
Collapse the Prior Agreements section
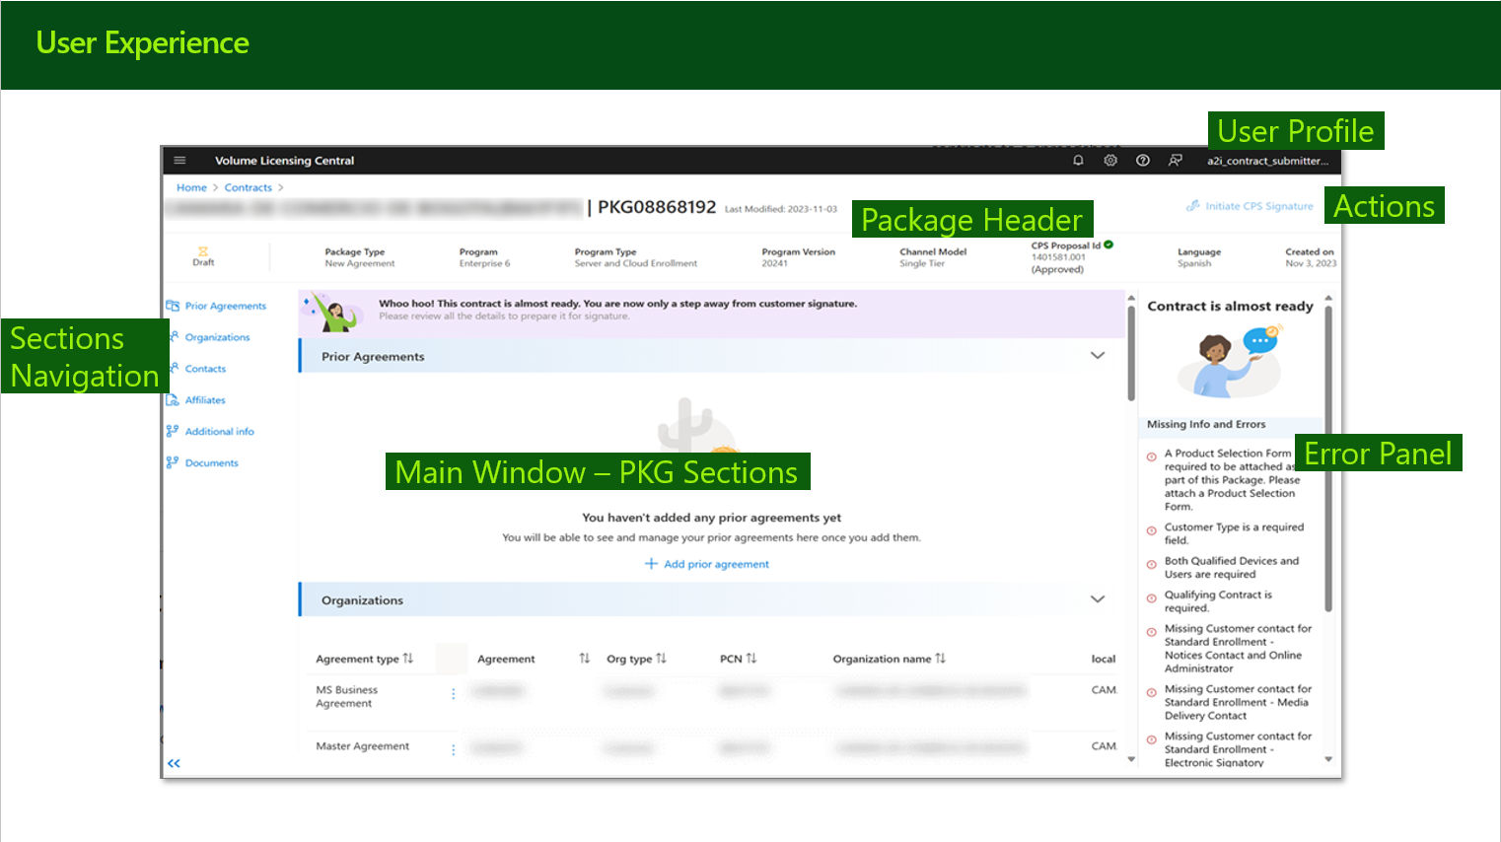point(1098,356)
